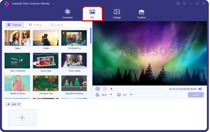Click the plus icon beside Add
210x132 pixels.
coord(8,104)
